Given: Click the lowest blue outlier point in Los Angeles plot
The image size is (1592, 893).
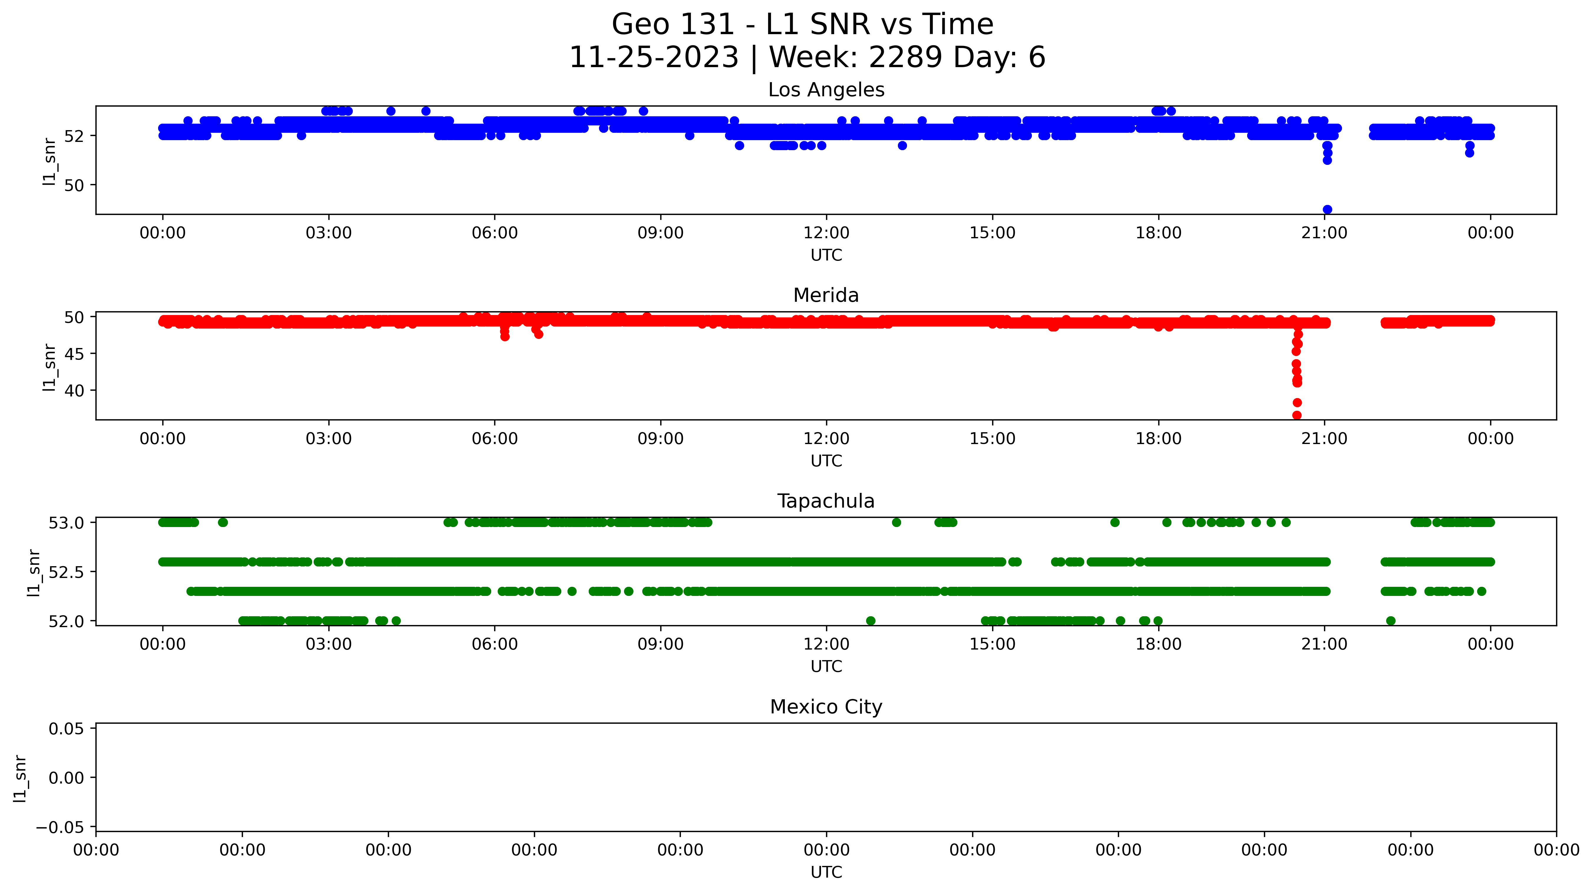Looking at the screenshot, I should [x=1328, y=210].
